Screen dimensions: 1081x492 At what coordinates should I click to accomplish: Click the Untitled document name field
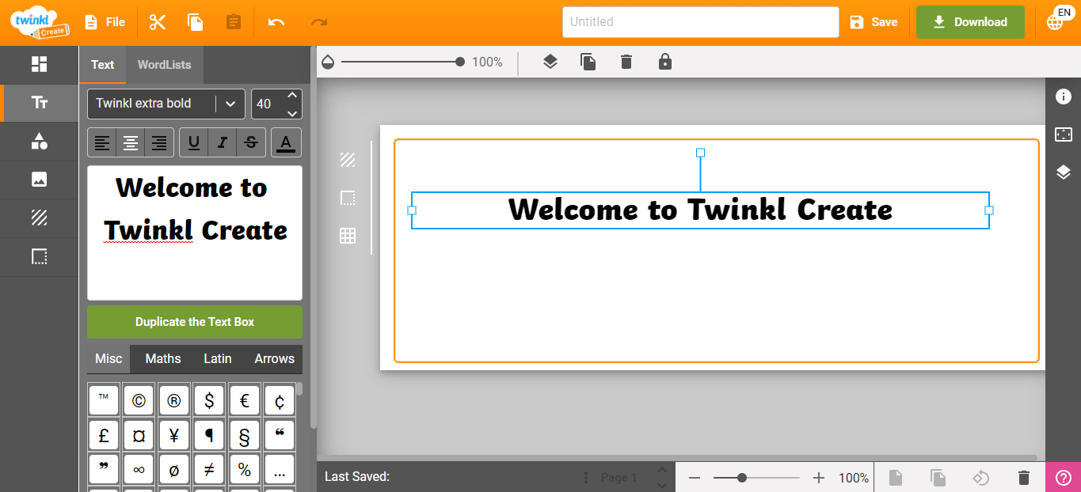point(699,22)
